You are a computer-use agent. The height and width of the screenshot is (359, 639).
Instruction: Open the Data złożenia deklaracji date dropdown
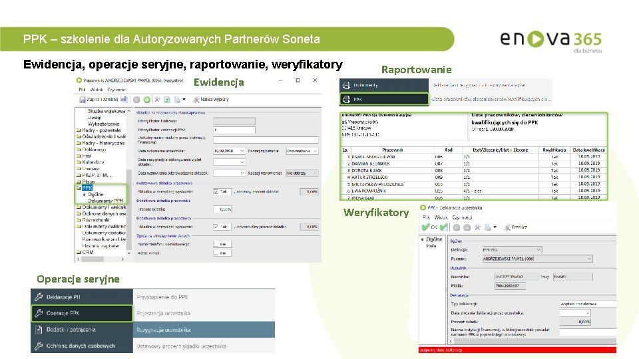click(x=588, y=313)
